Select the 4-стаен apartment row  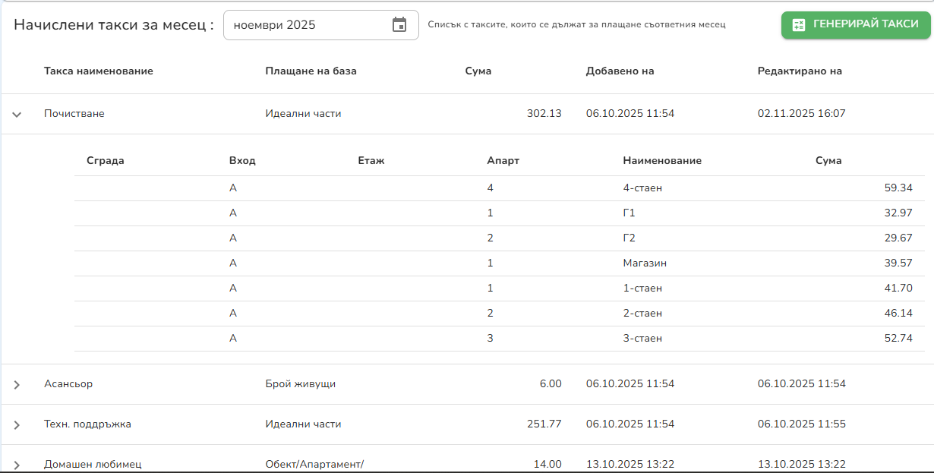tap(642, 188)
